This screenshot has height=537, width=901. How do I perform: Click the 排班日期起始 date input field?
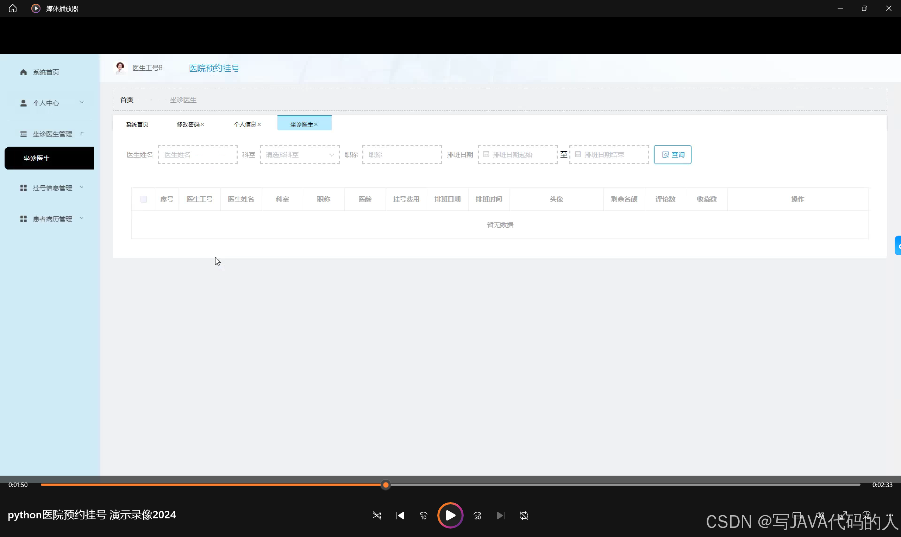517,154
